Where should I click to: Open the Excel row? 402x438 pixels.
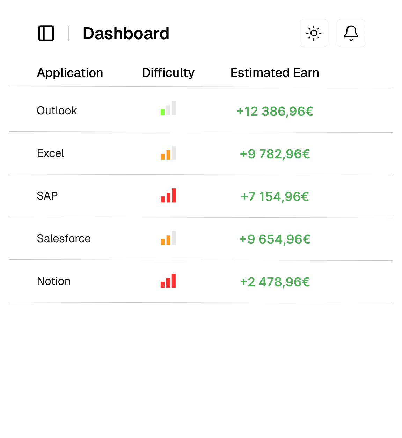[201, 154]
